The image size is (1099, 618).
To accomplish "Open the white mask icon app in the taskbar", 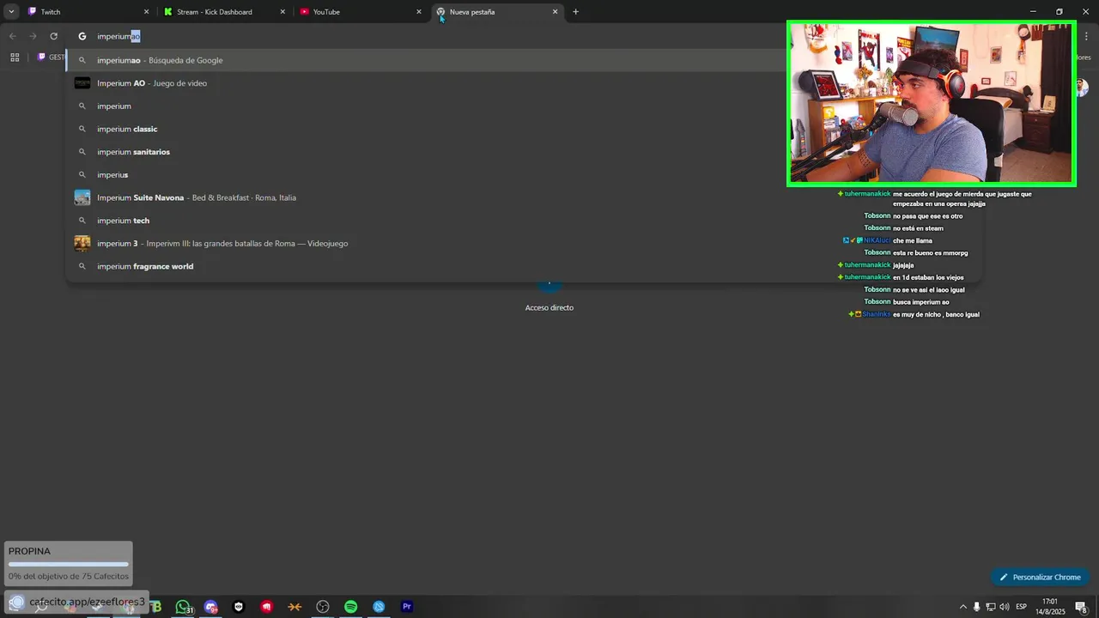I will [x=239, y=607].
